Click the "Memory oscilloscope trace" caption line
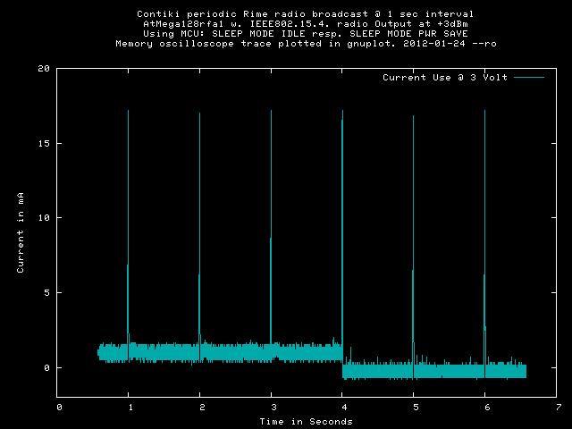Screen dimensions: 572x429 306,43
